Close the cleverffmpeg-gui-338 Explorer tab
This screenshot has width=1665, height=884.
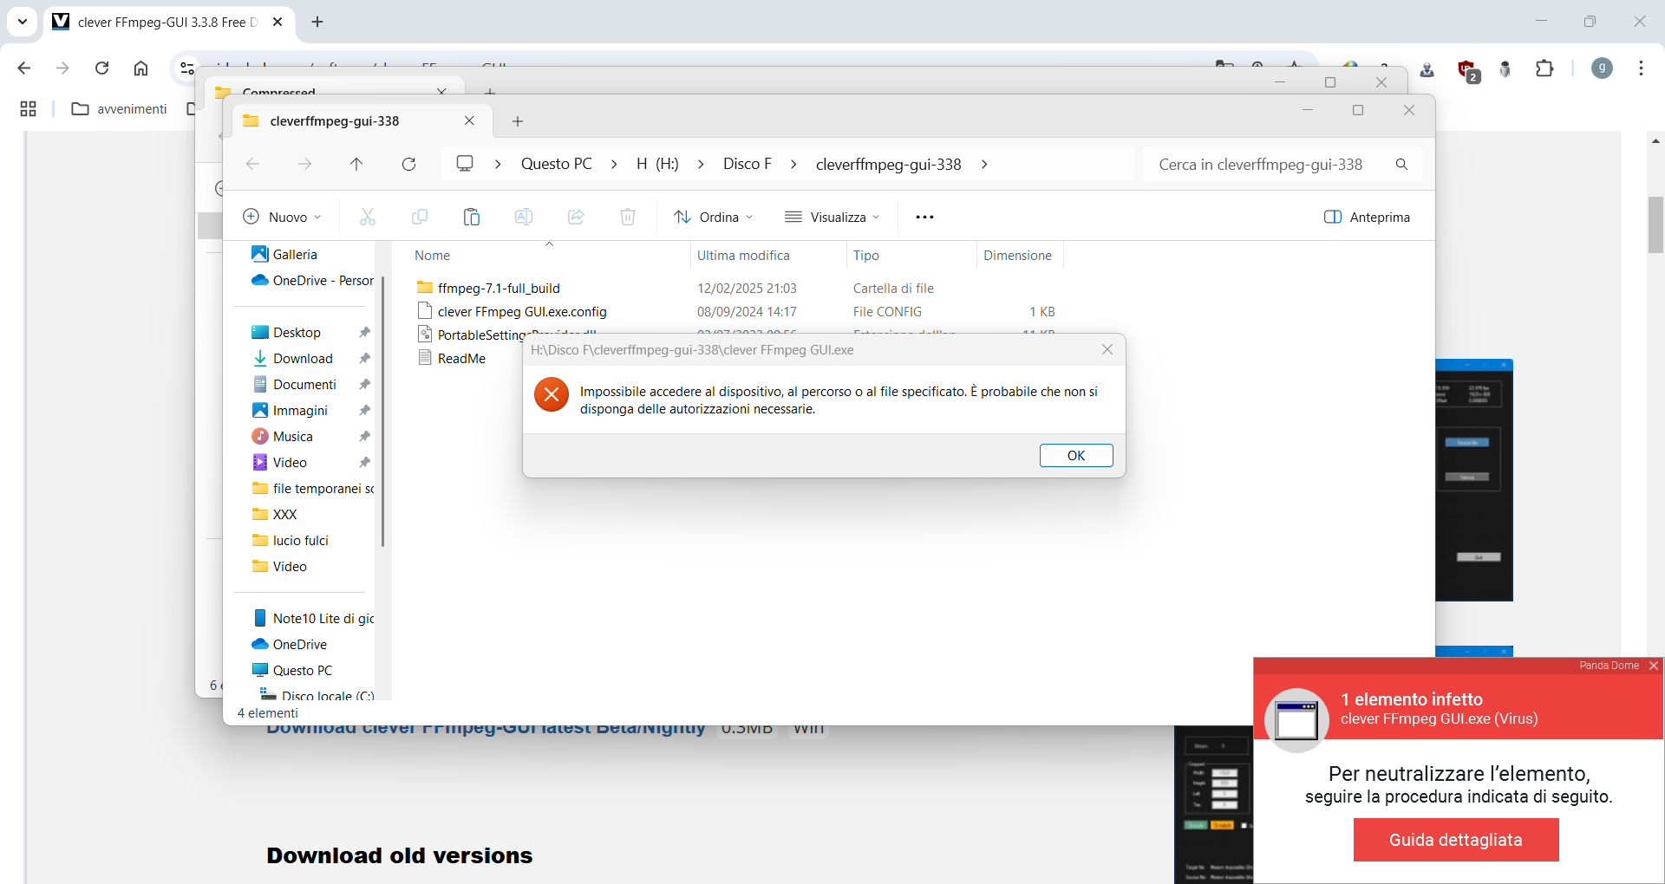[x=469, y=120]
